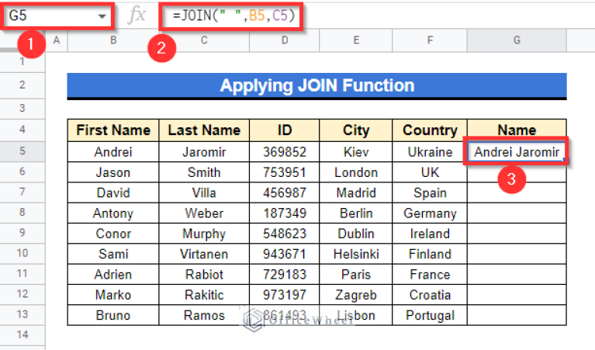Click the 'City' header cell
595x350 pixels.
[x=356, y=130]
